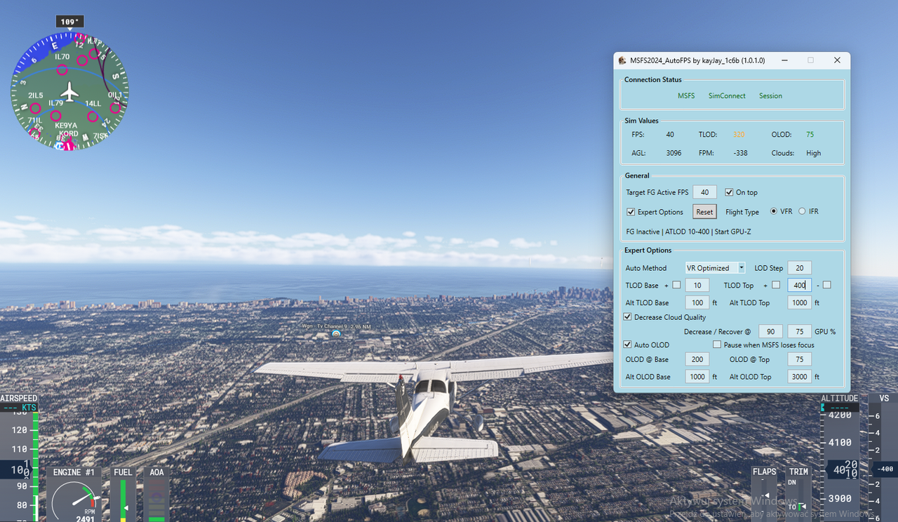Click the AGL value 3096
The image size is (898, 522).
point(673,153)
